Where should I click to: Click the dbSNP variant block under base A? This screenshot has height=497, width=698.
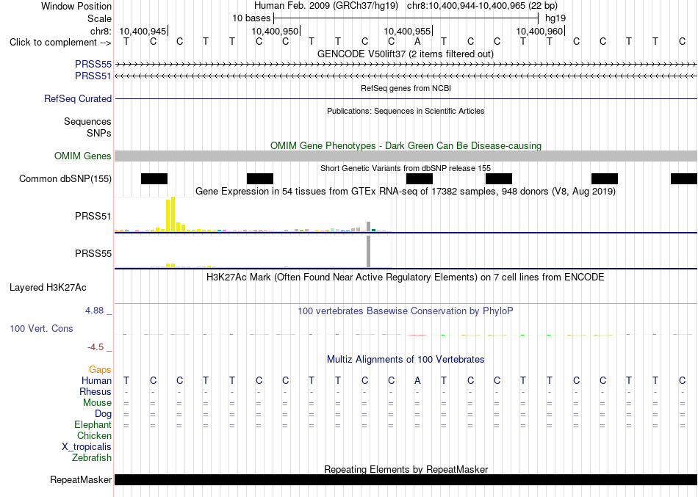click(x=420, y=179)
